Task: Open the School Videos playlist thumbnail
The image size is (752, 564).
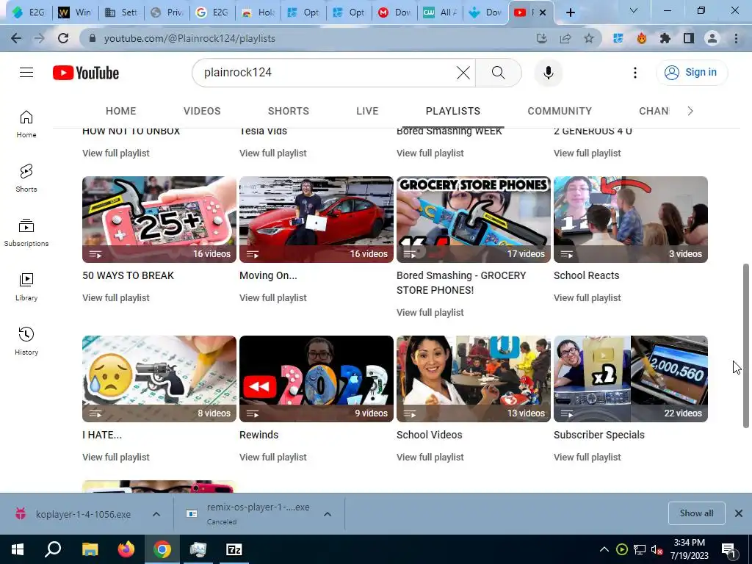Action: coord(474,379)
